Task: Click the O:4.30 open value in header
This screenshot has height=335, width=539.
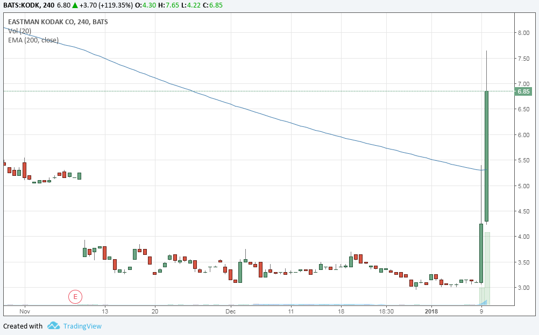Action: click(146, 5)
